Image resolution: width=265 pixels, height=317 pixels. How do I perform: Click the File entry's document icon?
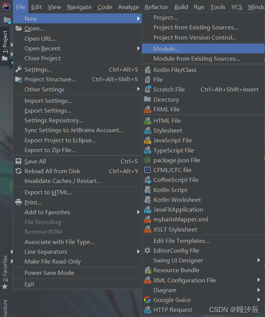point(148,80)
